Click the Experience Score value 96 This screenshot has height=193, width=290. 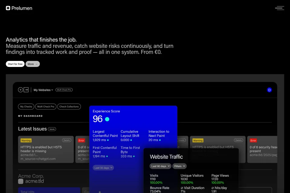coord(98,119)
